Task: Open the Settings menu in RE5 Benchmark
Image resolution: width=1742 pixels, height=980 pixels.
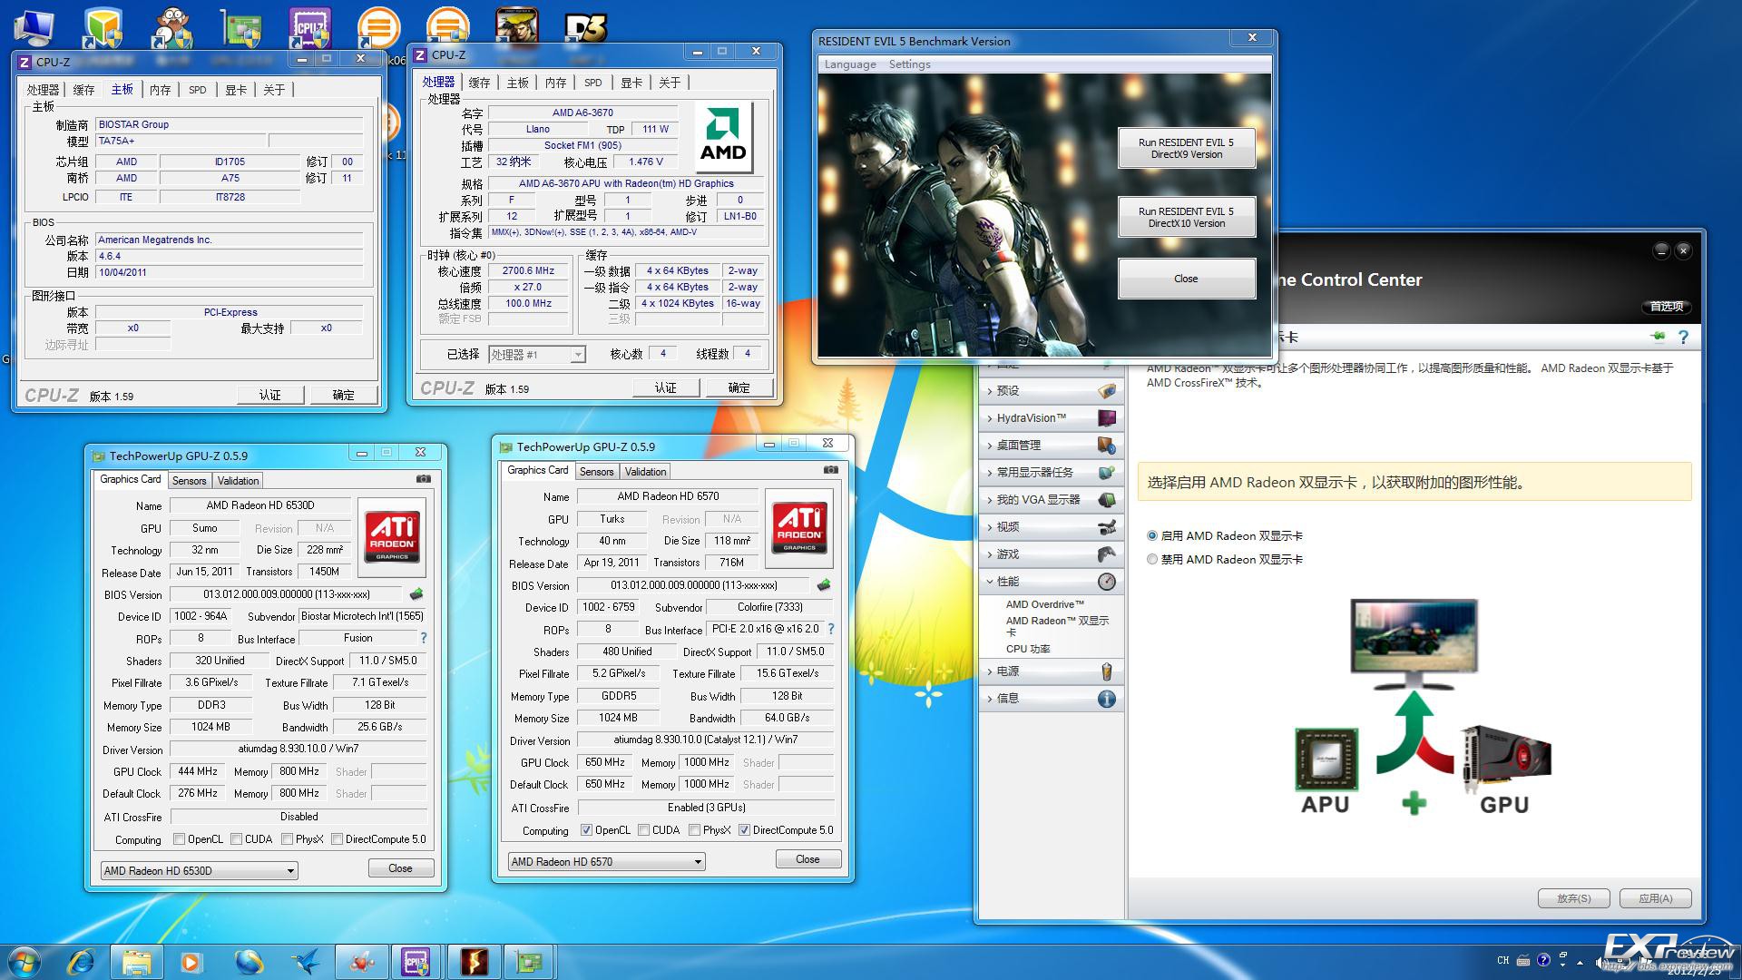Action: (x=909, y=64)
